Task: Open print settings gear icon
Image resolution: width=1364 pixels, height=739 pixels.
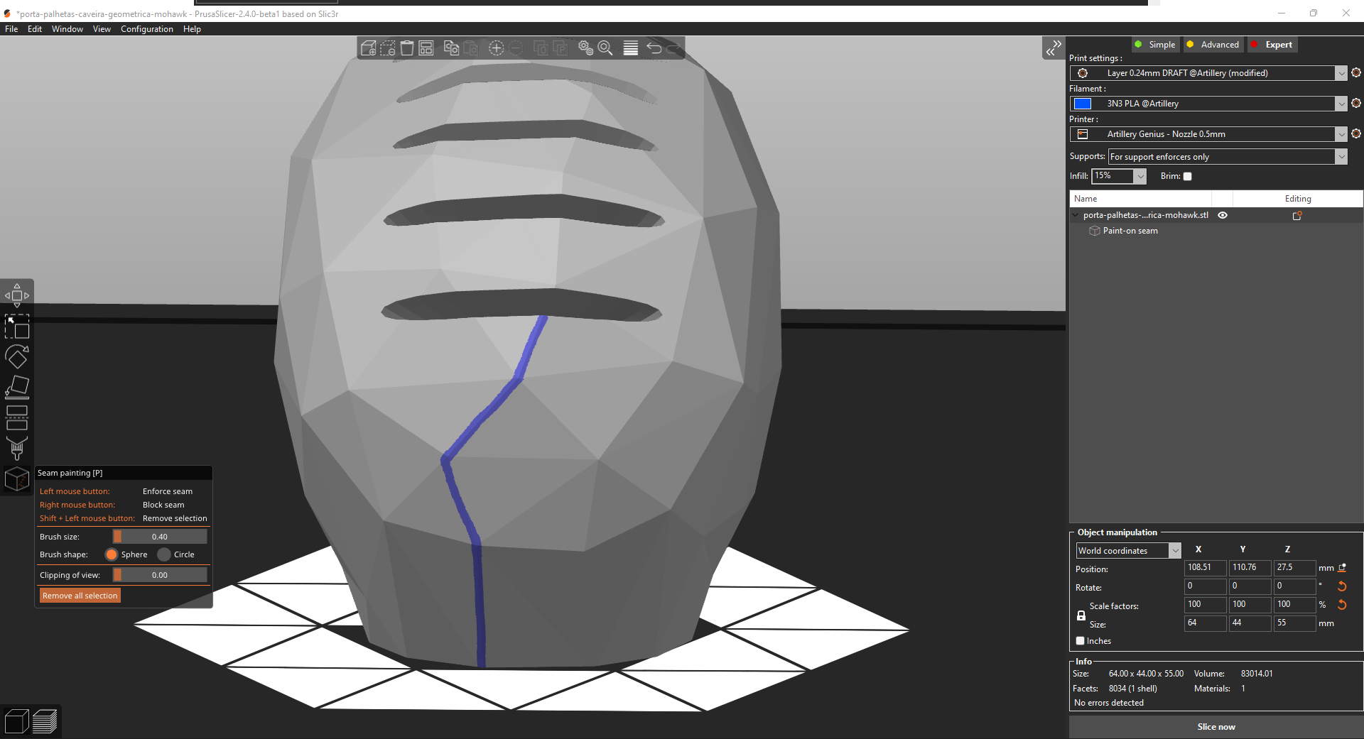Action: pyautogui.click(x=1356, y=72)
